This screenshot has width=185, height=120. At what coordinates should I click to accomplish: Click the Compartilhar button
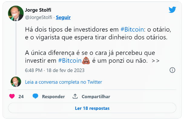[96, 96]
